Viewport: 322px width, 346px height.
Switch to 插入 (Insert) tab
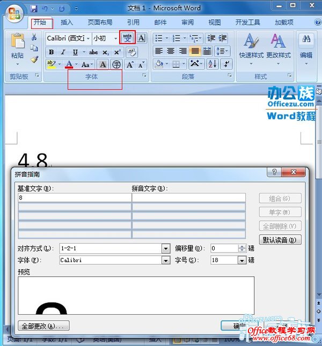67,22
